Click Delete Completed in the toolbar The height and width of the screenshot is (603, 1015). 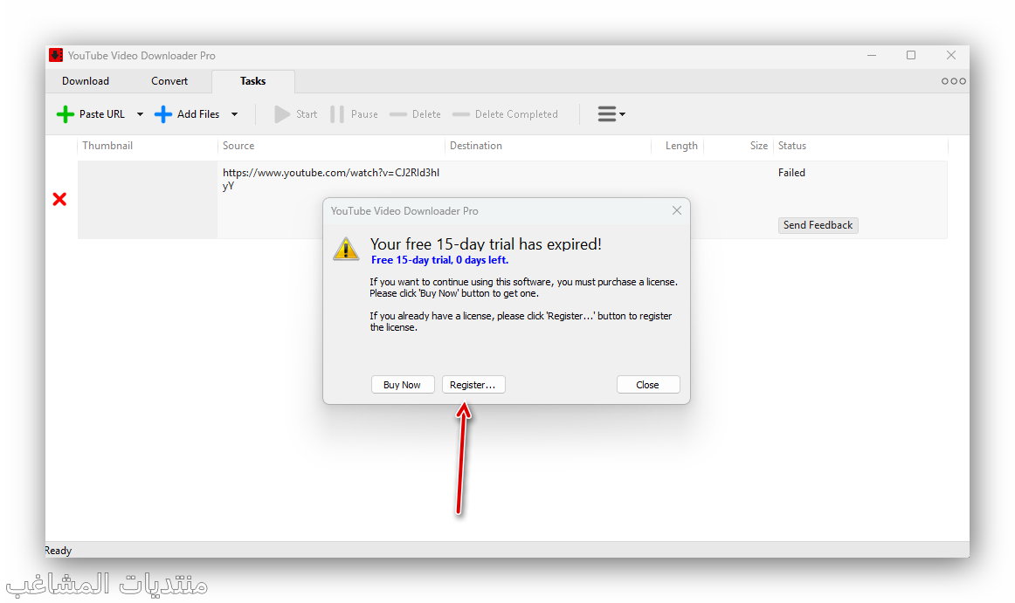(505, 114)
